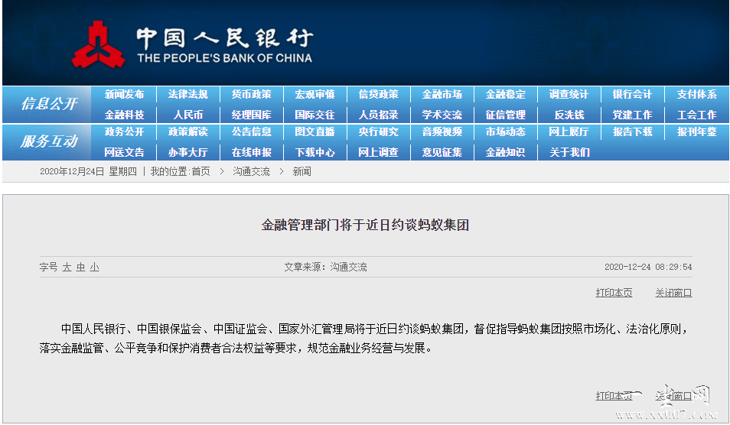Open 公告信息 section
The height and width of the screenshot is (425, 730).
coord(252,132)
